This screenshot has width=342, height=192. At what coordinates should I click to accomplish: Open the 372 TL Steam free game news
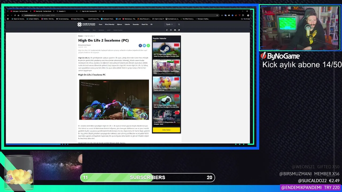pyautogui.click(x=166, y=101)
